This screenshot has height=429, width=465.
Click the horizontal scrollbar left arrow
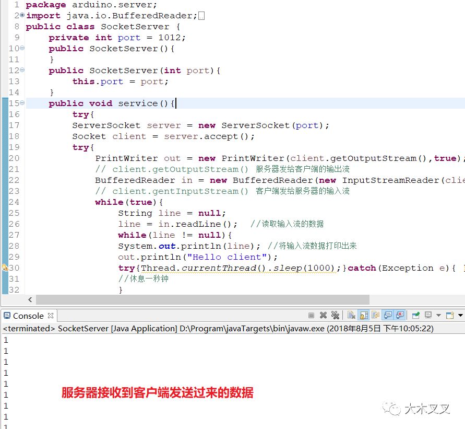[30, 299]
